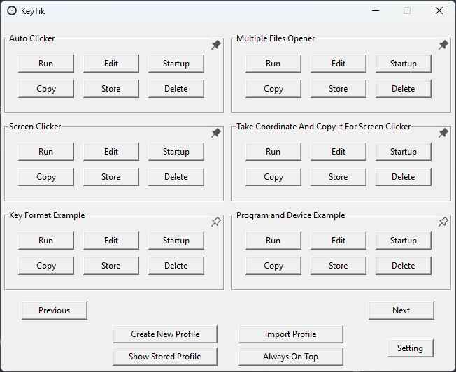Toggle Startup for Key Format Example
The height and width of the screenshot is (372, 456).
(176, 241)
